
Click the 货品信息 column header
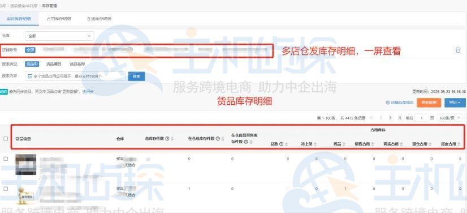(23, 139)
